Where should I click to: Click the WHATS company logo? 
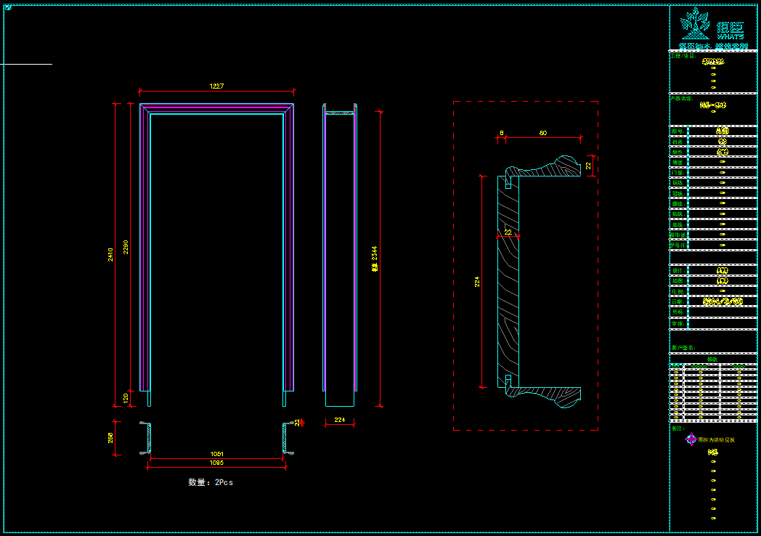click(713, 27)
